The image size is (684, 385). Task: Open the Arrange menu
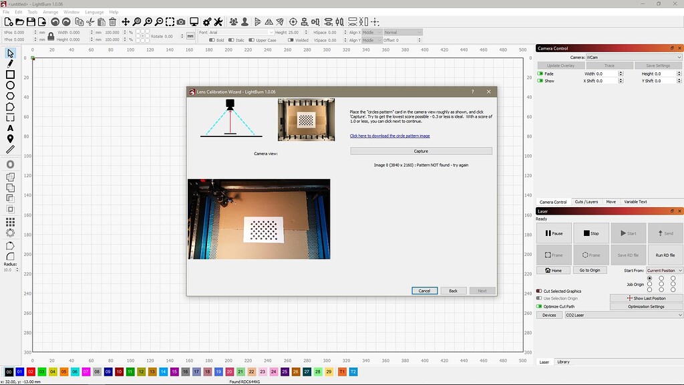(x=50, y=11)
